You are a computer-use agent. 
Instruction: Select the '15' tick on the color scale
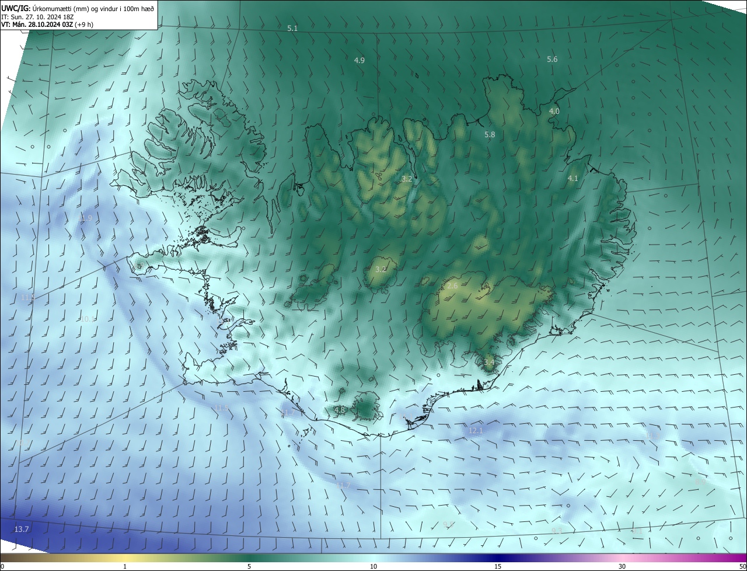tap(498, 566)
